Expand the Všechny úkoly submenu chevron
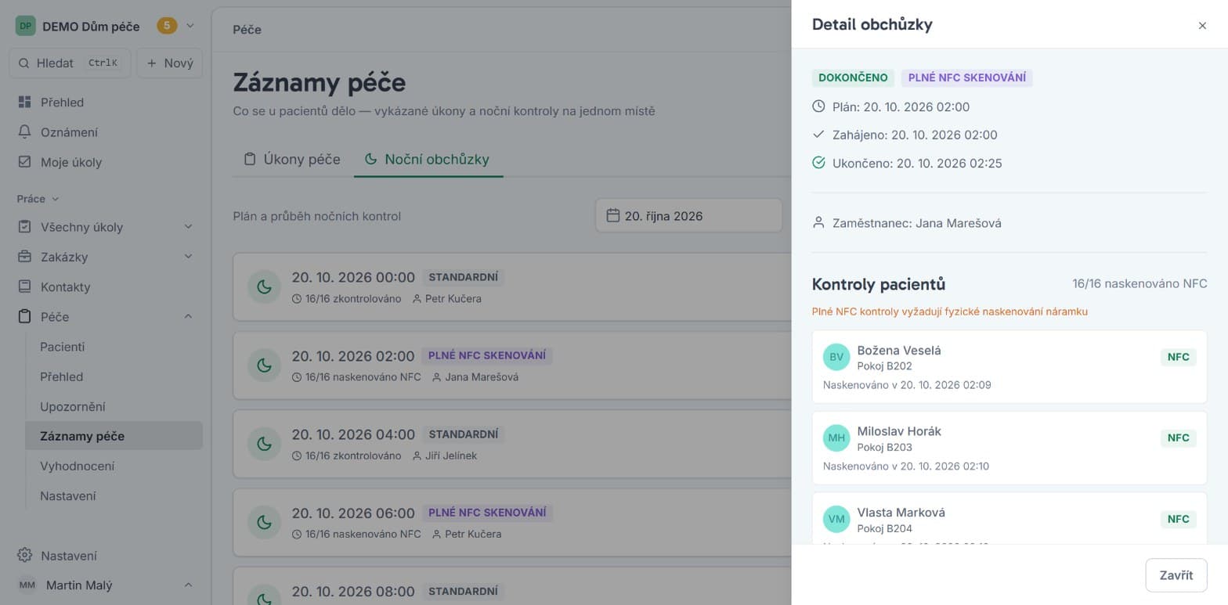This screenshot has width=1228, height=605. point(188,227)
